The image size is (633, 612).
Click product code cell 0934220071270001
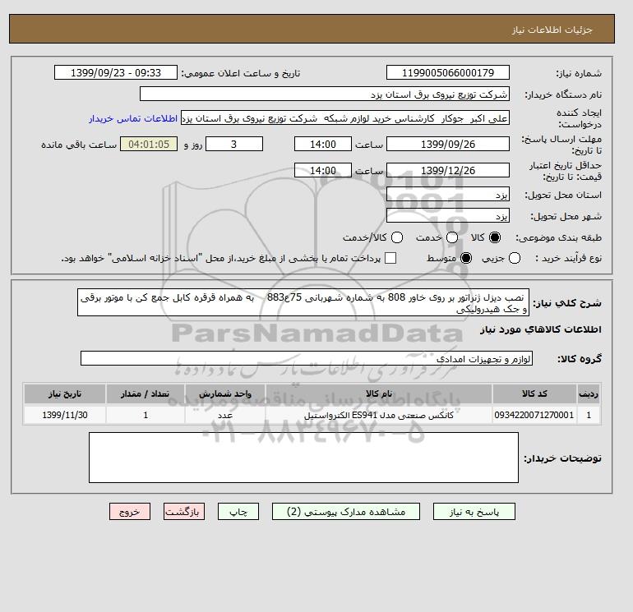pos(534,415)
